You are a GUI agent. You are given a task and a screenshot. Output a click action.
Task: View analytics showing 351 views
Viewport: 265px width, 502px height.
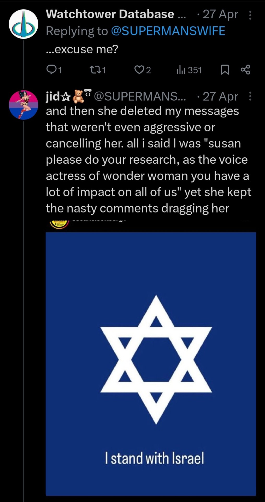coord(189,70)
